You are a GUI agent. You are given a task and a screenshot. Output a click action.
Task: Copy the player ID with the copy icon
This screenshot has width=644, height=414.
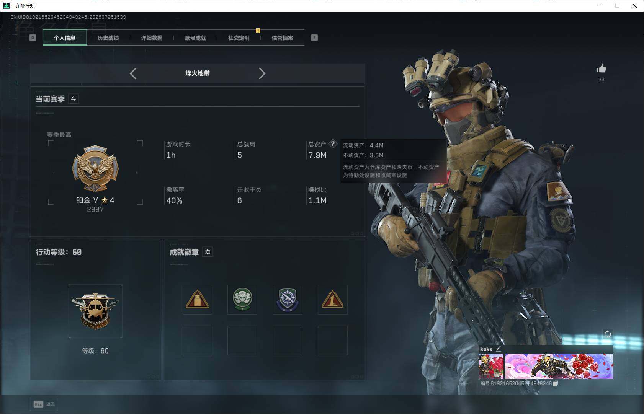[x=556, y=383]
